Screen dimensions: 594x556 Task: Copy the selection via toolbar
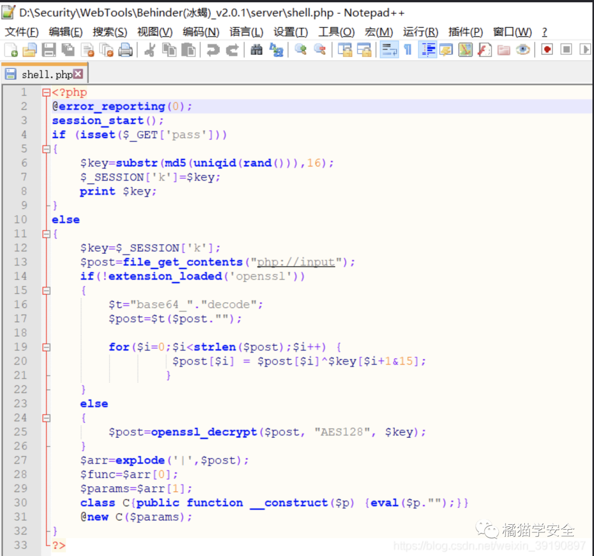(x=169, y=50)
